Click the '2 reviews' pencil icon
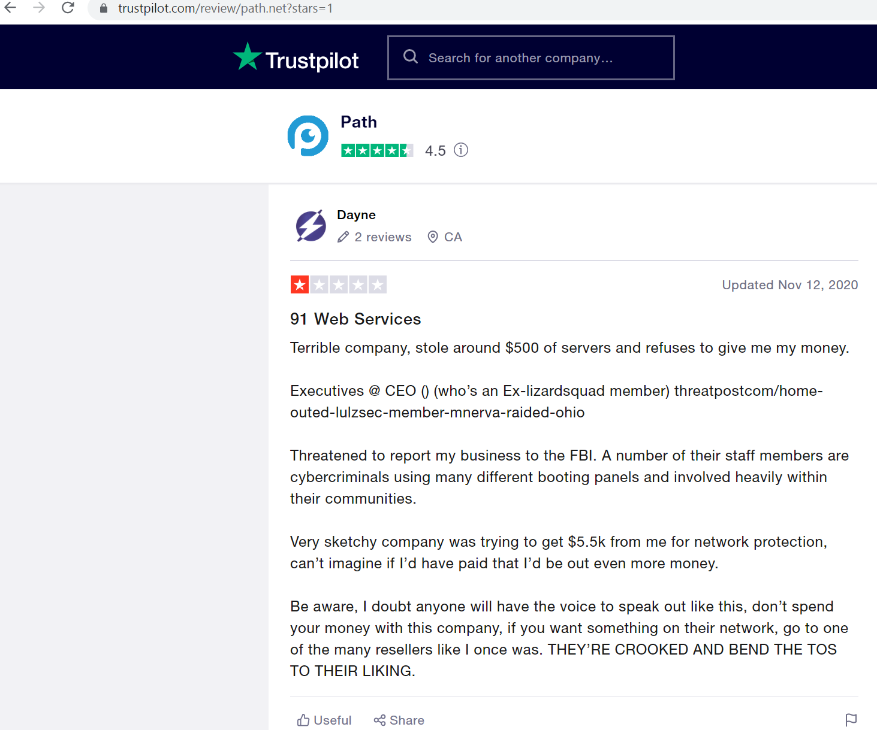The height and width of the screenshot is (730, 877). 343,237
